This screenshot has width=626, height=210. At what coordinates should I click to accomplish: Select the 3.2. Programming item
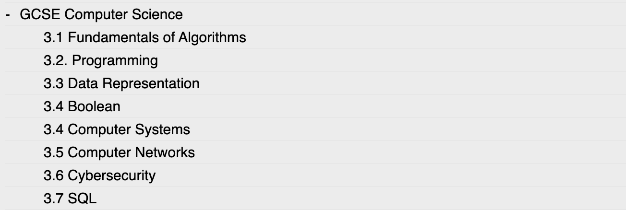pyautogui.click(x=100, y=60)
